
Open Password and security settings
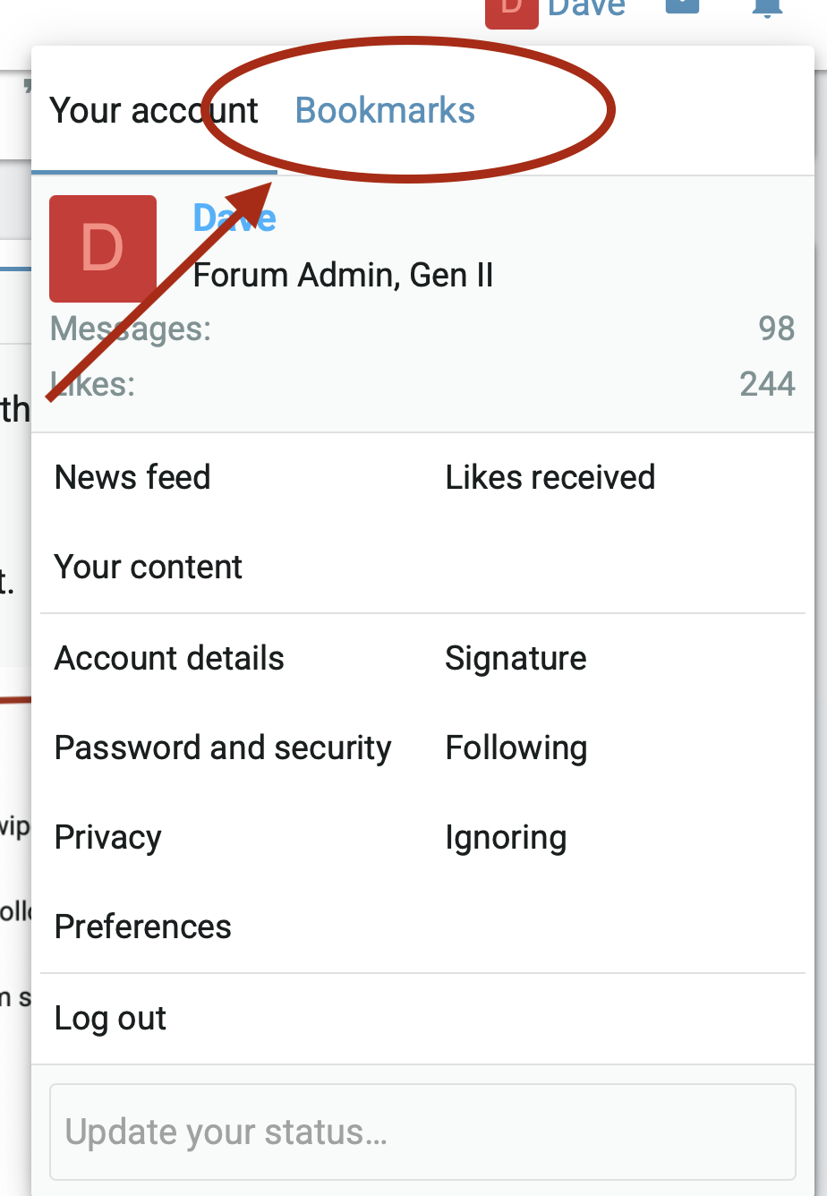click(223, 747)
